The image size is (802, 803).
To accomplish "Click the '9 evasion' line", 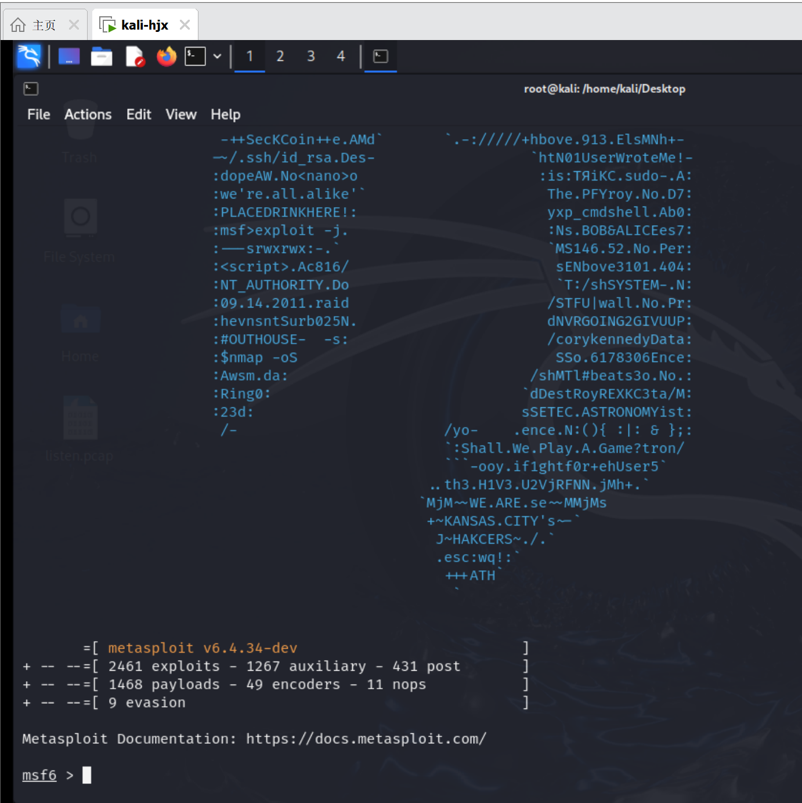I will coord(147,703).
